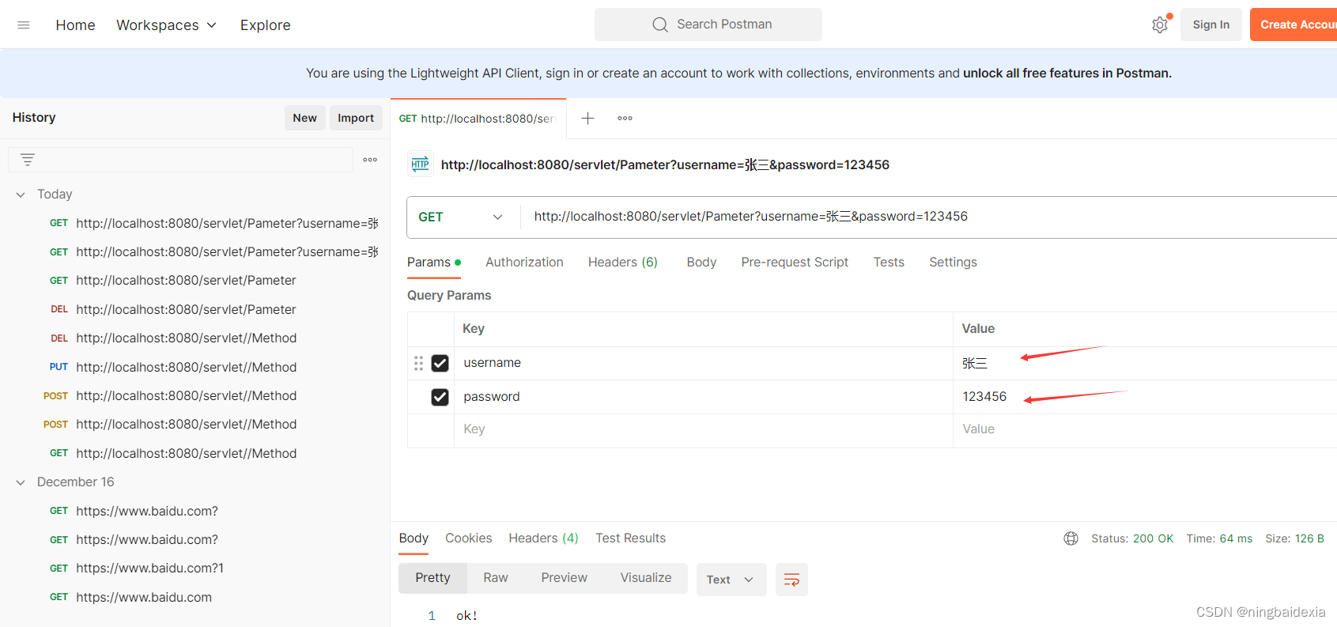Show the response Cookies tab

click(x=468, y=538)
